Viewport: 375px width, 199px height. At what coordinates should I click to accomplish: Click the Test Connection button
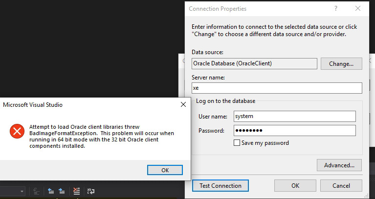click(221, 186)
